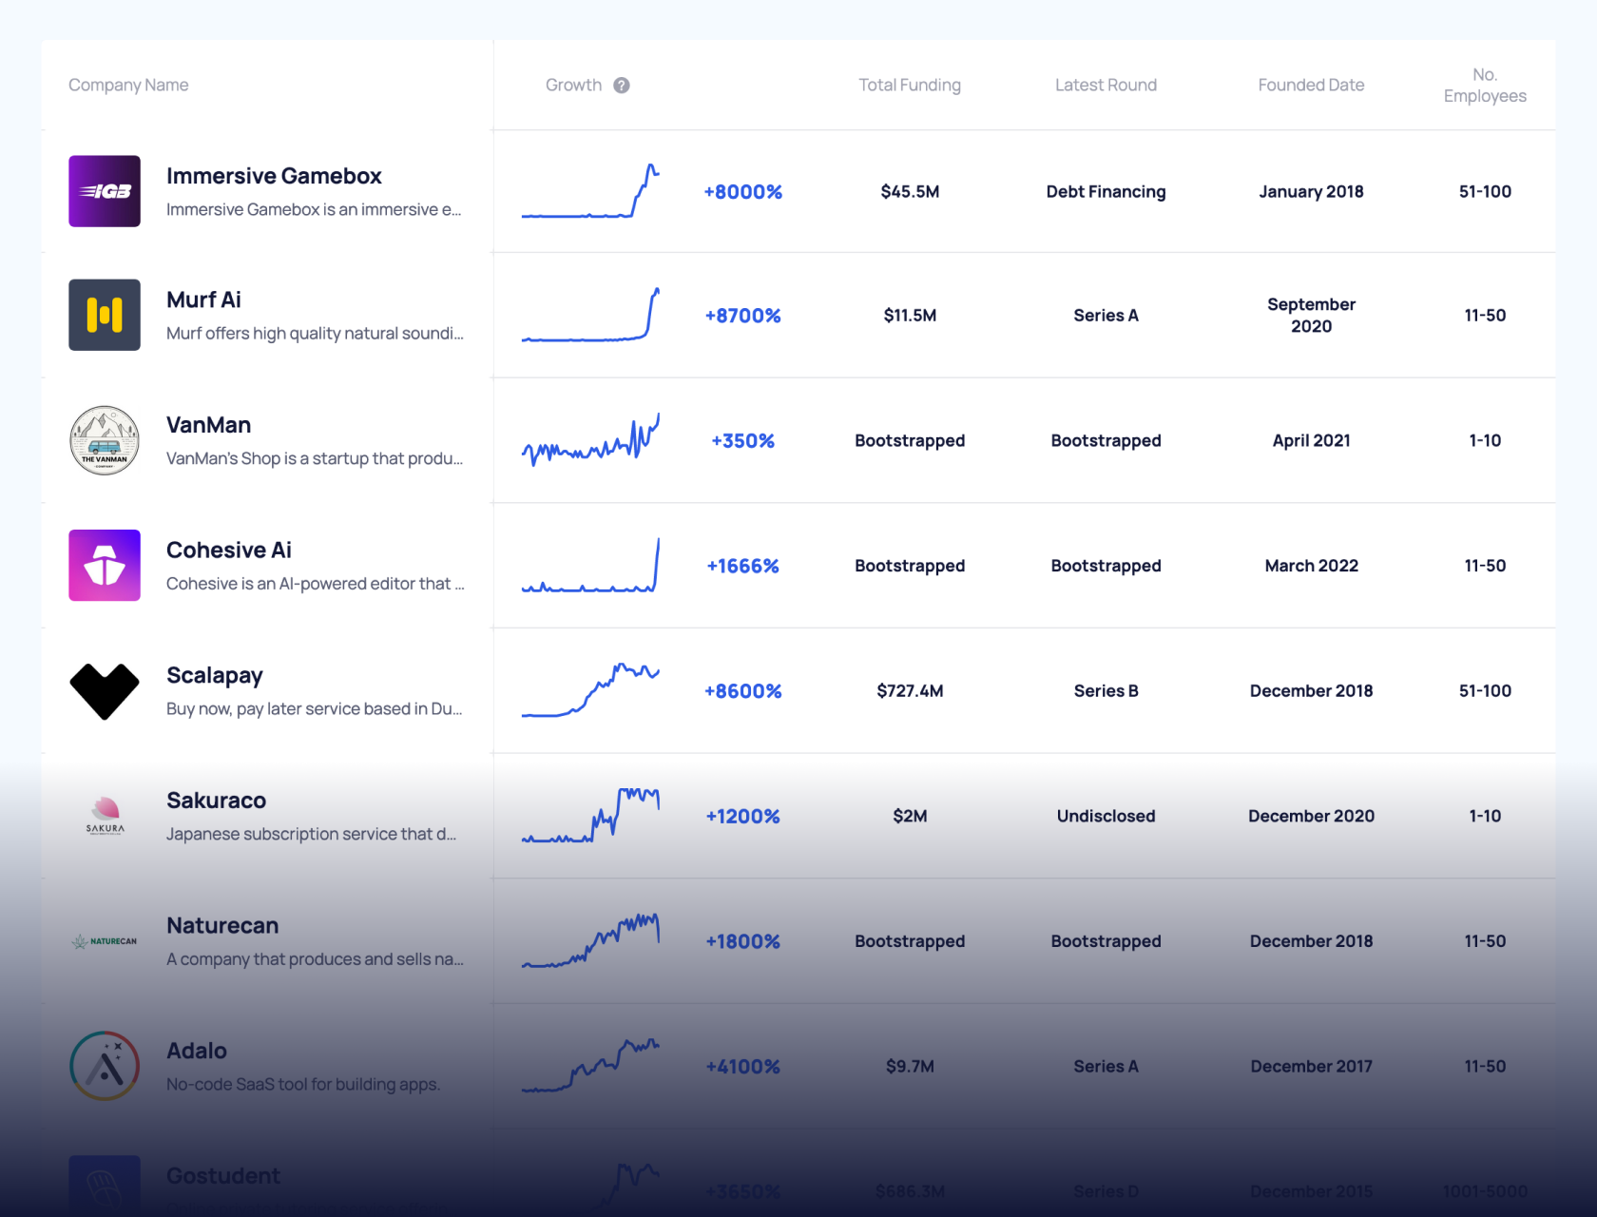Click Scalapay growth sparkline chart
Screen dimensions: 1597x1217
[x=590, y=691]
